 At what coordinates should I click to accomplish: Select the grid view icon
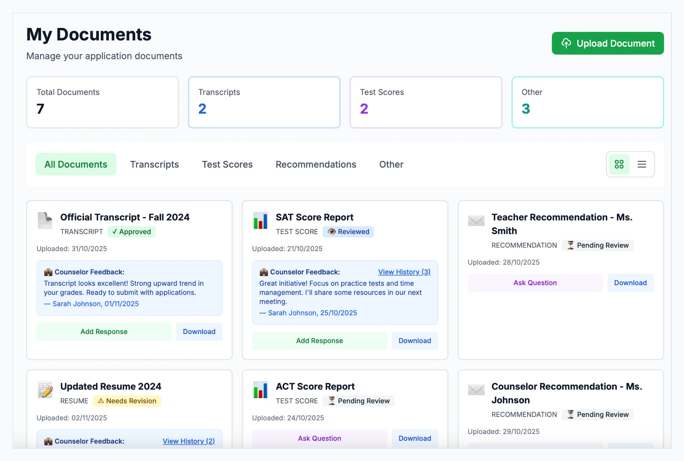pos(619,164)
